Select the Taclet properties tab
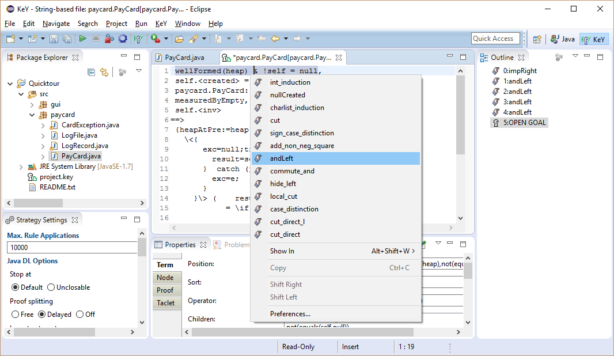 pos(167,303)
